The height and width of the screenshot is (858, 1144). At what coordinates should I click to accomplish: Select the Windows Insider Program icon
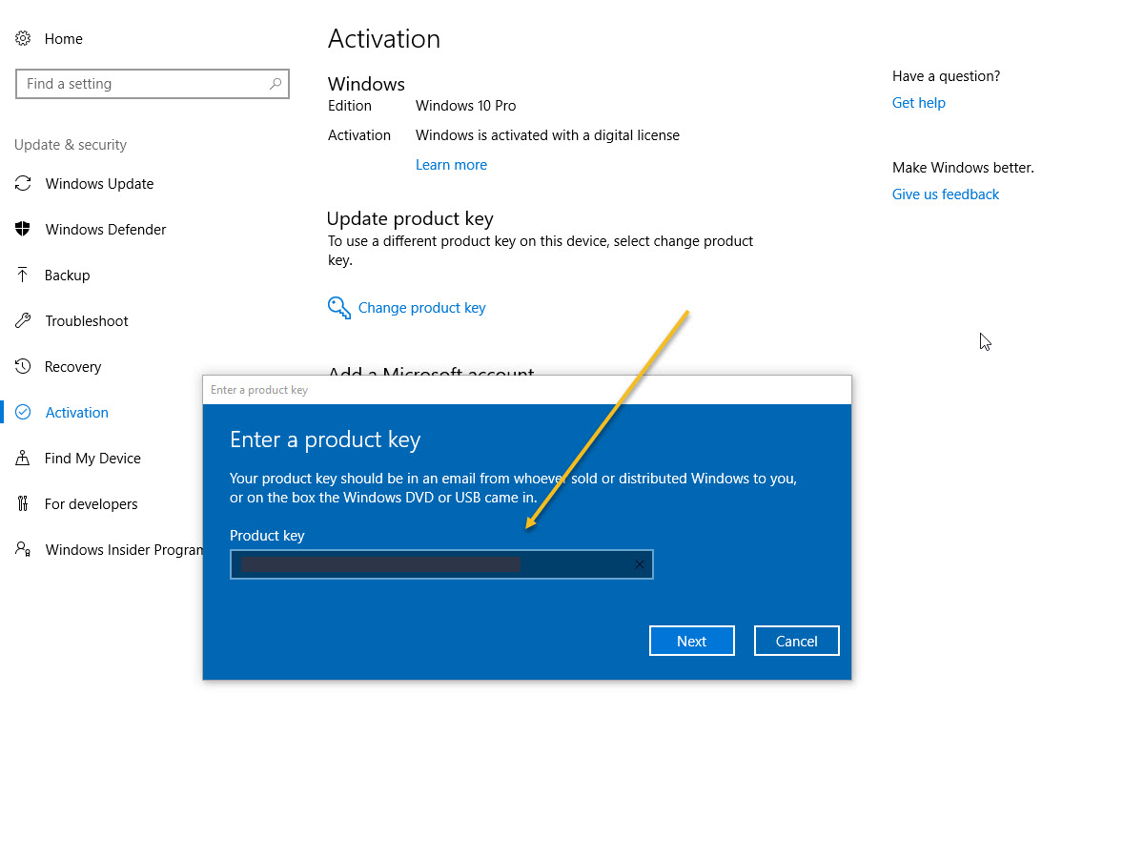pyautogui.click(x=23, y=549)
